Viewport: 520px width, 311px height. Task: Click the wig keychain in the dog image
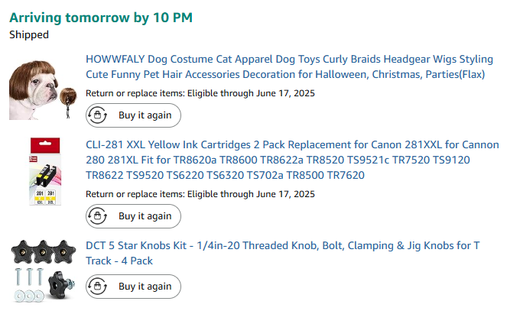(x=68, y=102)
